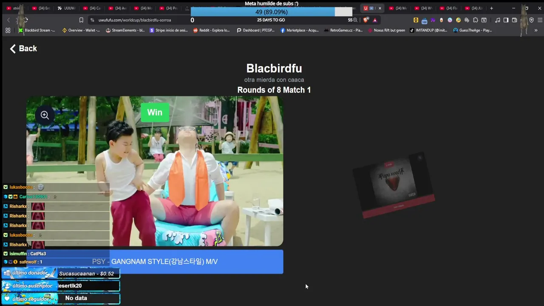Click the último suscriptor overlay label
The height and width of the screenshot is (306, 544).
(x=61, y=286)
